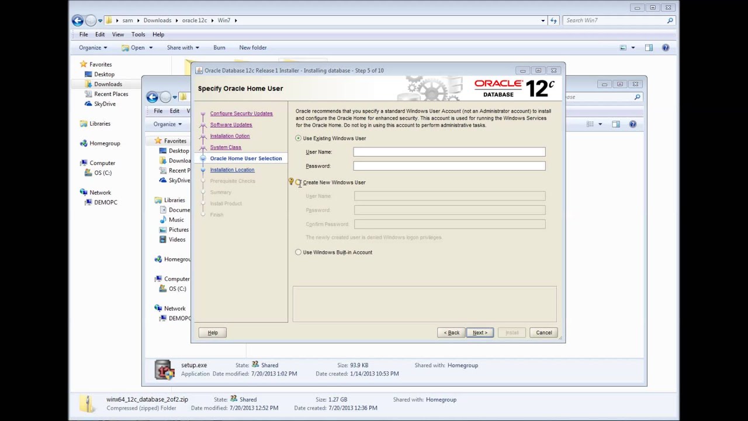The image size is (748, 421).
Task: Open Organize dropdown in Win7 Explorer toolbar
Action: click(x=93, y=48)
